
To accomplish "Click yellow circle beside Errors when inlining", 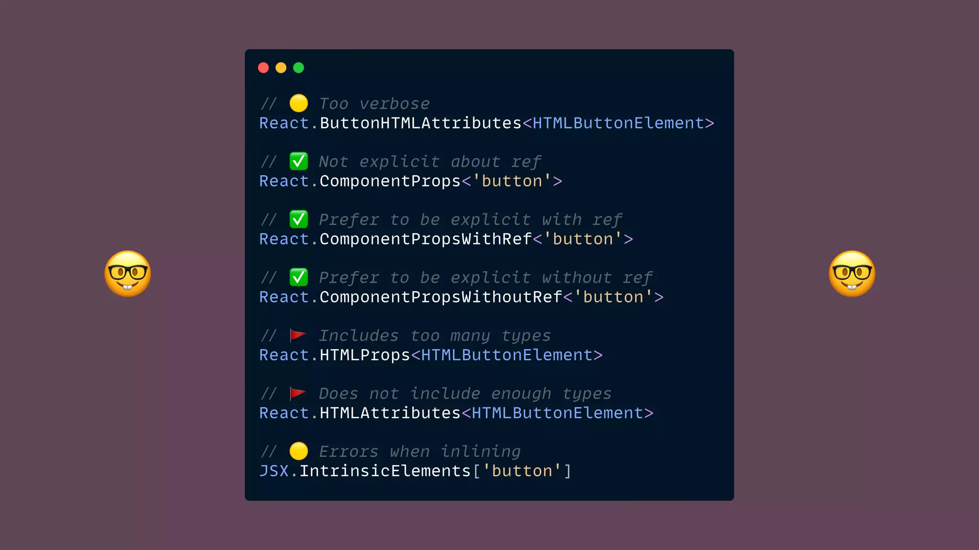I will [299, 451].
